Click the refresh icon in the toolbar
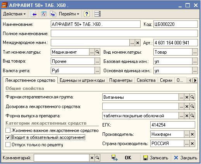 44,14
